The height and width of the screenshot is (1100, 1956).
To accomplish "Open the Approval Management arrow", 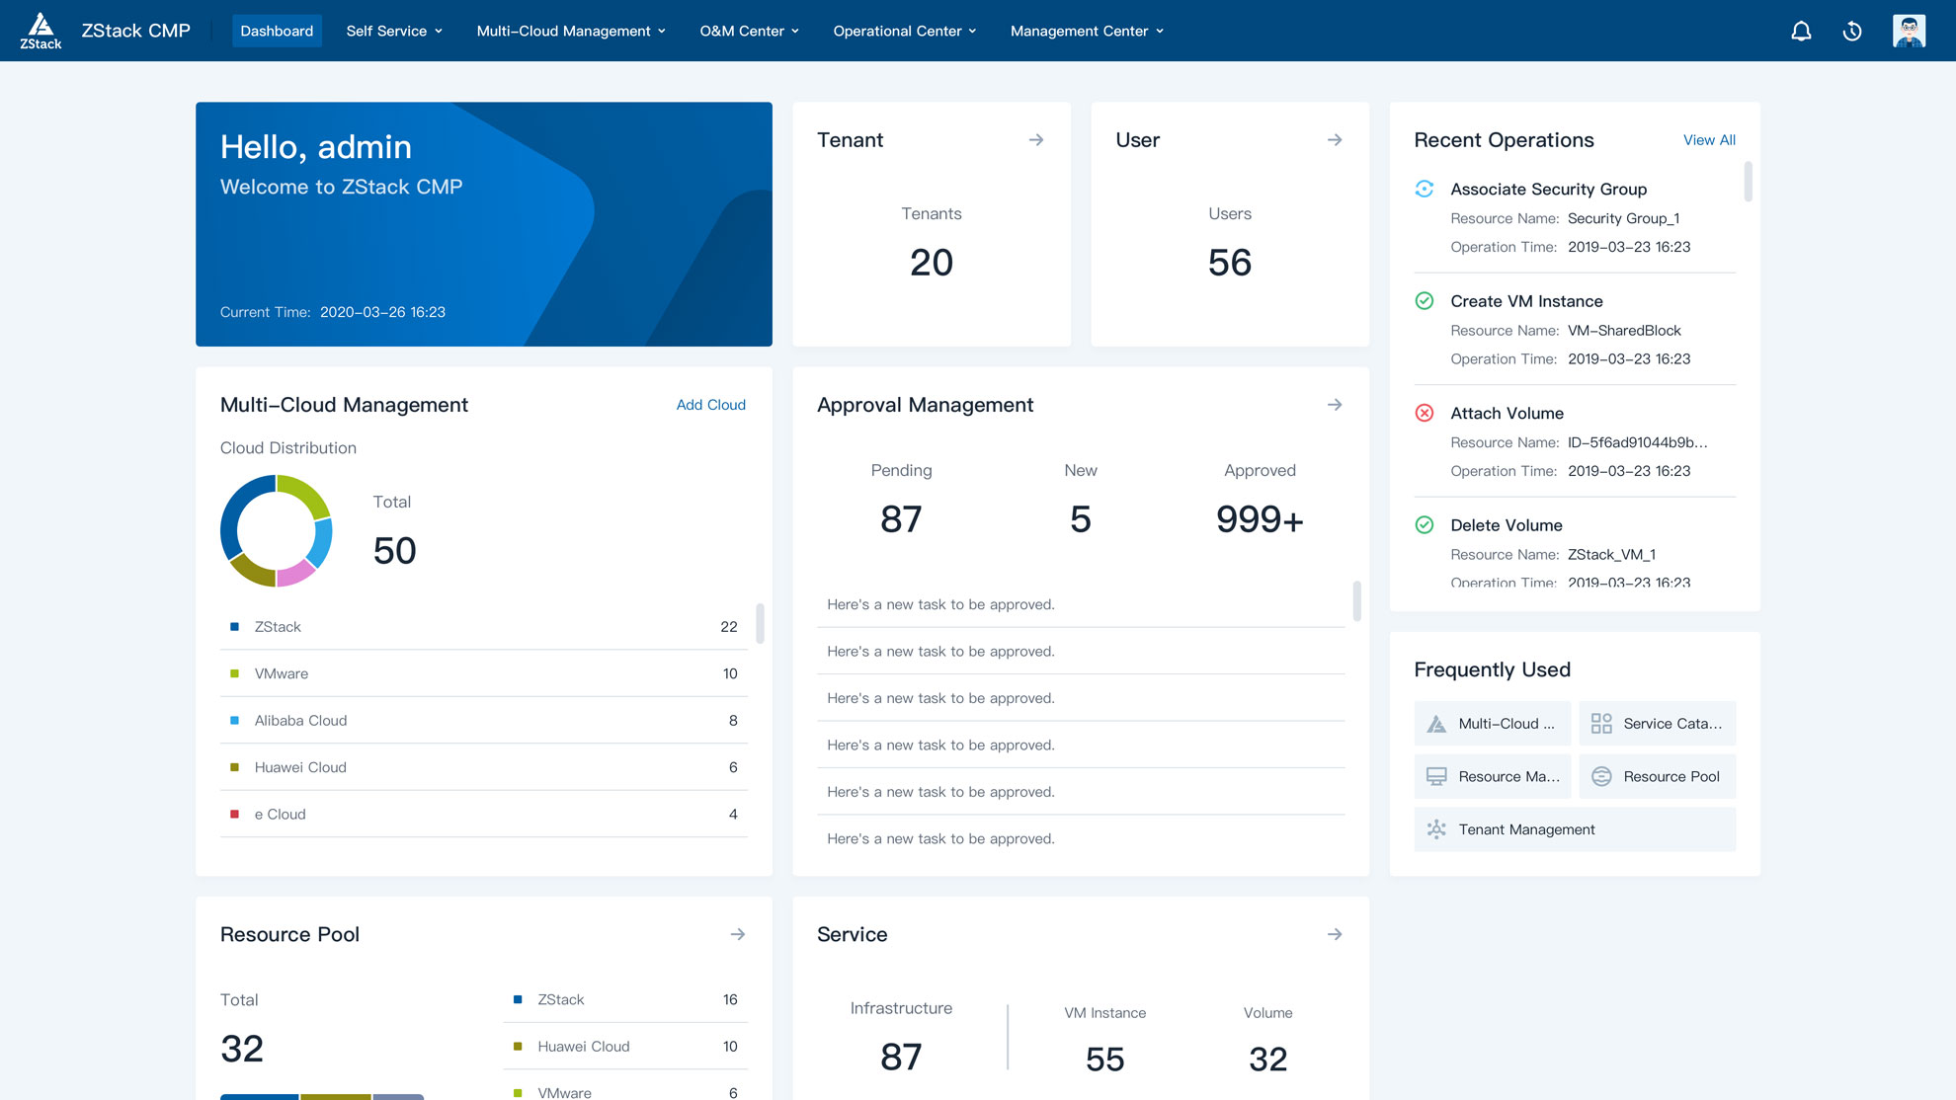I will click(x=1335, y=405).
